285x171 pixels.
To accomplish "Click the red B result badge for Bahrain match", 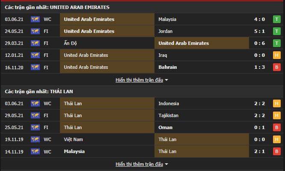I will pyautogui.click(x=277, y=67).
